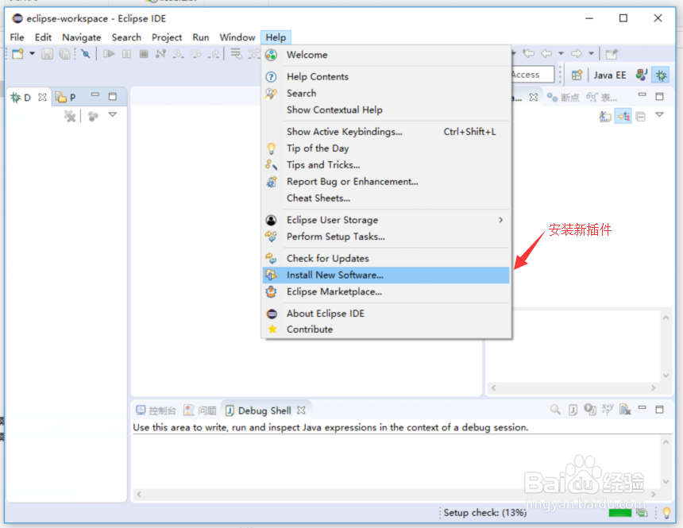Select Perform Setup Tasks

[386, 237]
